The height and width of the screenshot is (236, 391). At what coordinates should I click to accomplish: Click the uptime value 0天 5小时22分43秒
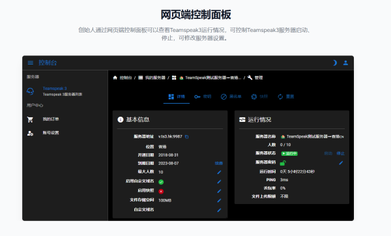(297, 171)
